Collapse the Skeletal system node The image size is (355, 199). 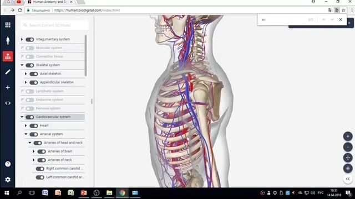[x=22, y=65]
